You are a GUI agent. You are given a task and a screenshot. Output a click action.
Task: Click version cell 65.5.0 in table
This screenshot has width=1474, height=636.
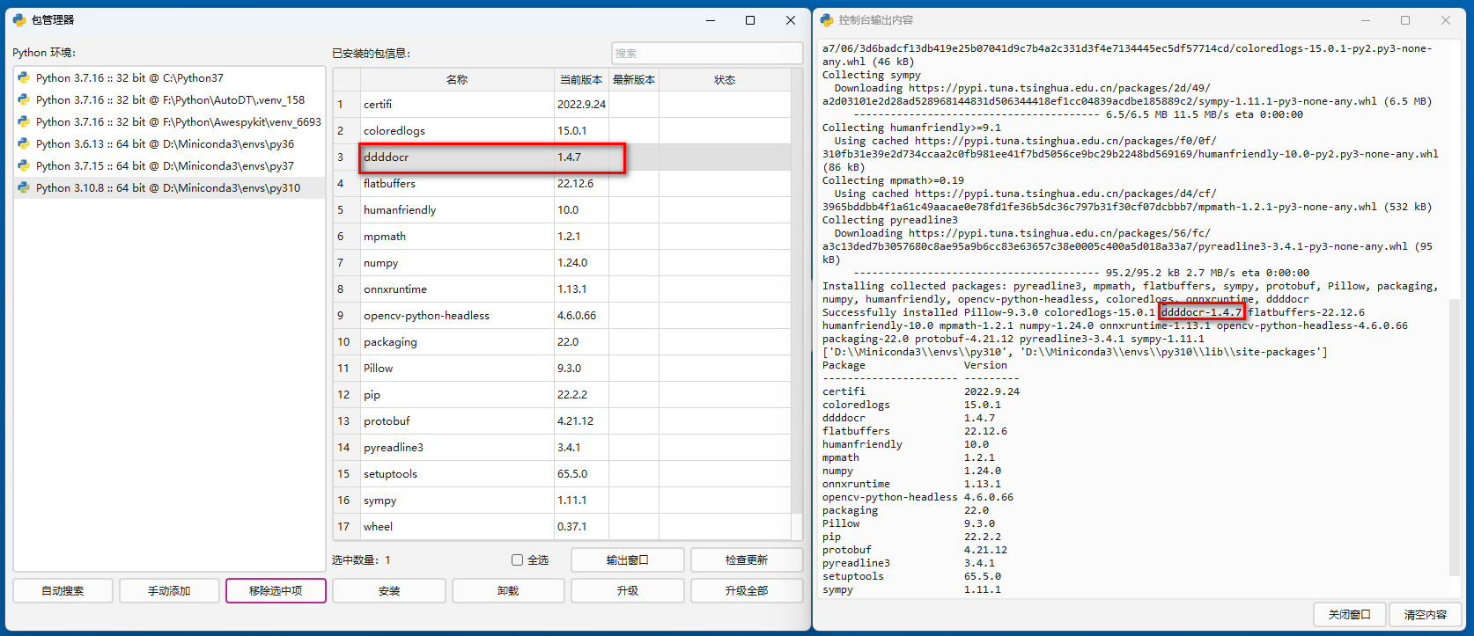581,473
